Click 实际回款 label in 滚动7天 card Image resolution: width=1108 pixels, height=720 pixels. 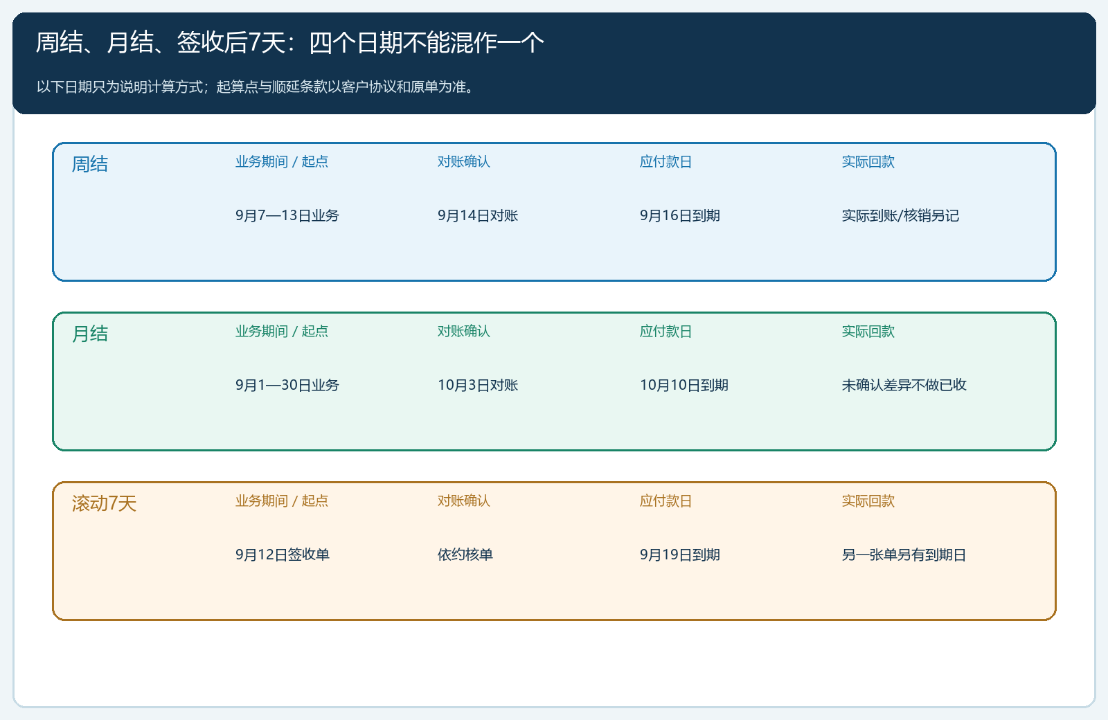(868, 501)
